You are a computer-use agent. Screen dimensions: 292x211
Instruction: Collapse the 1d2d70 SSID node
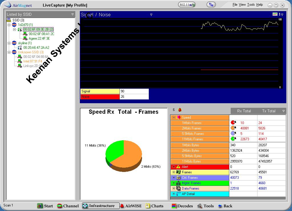coord(9,25)
